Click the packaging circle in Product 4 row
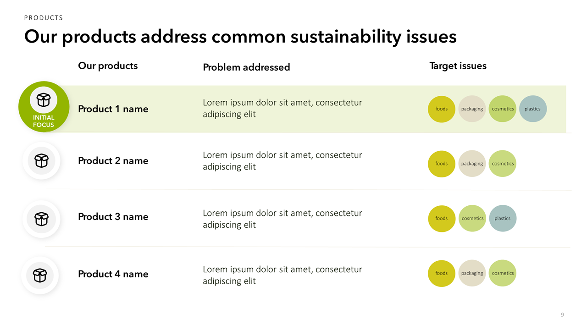 point(472,273)
